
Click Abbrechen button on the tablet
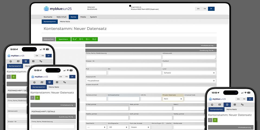[49, 39]
